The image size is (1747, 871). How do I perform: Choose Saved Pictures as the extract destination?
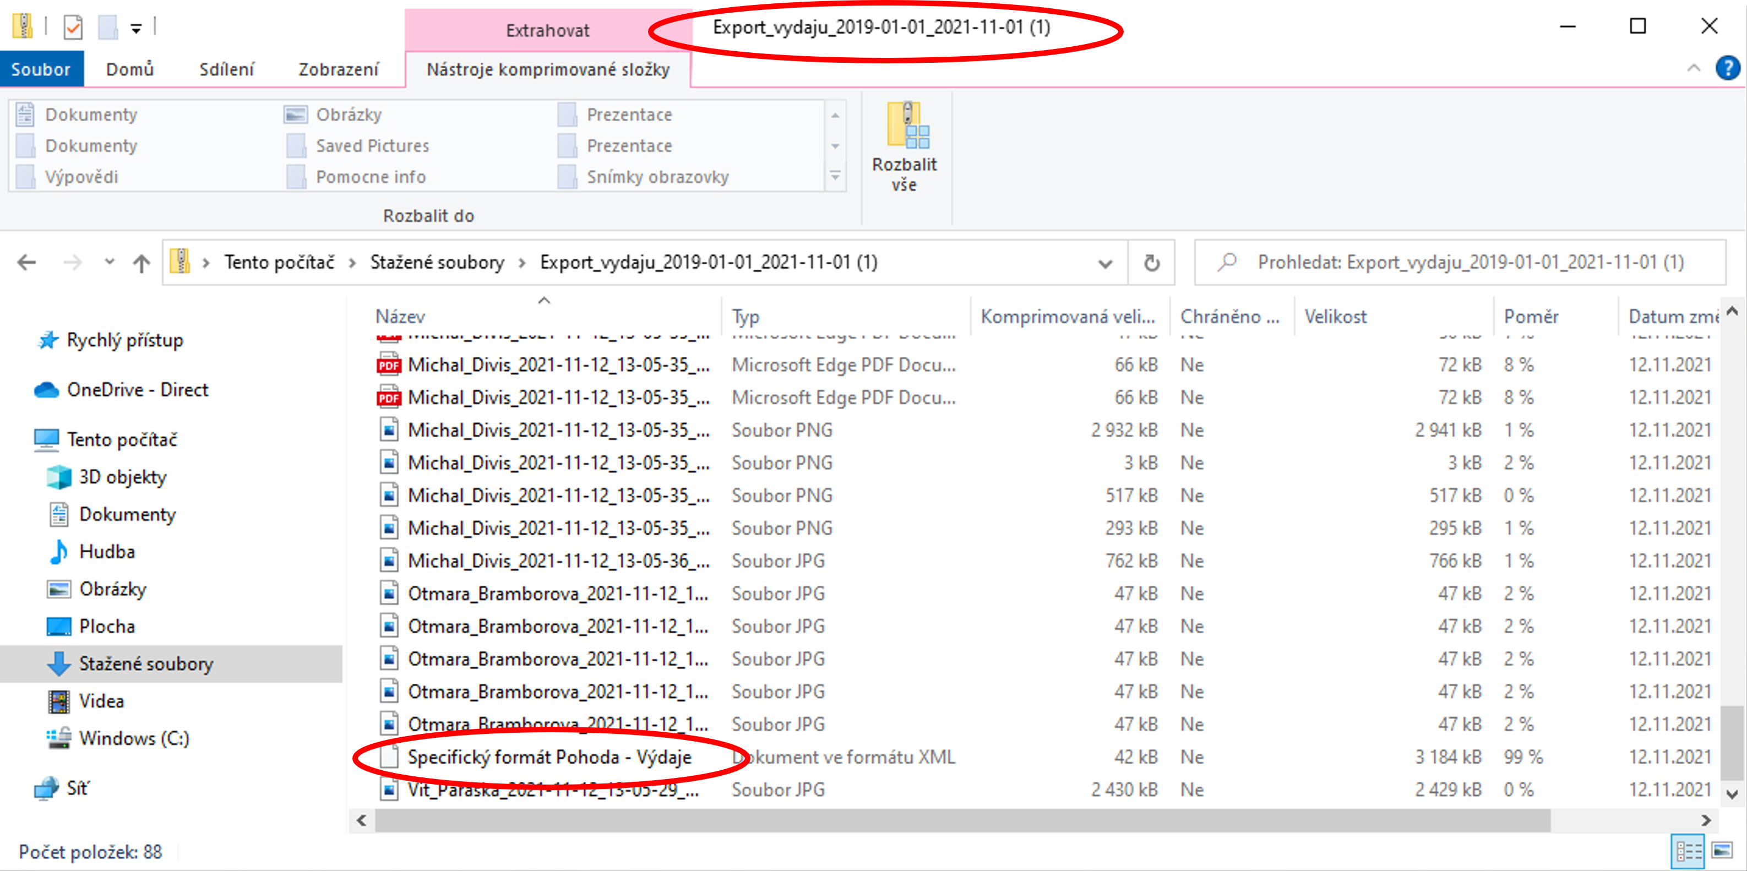pos(358,146)
